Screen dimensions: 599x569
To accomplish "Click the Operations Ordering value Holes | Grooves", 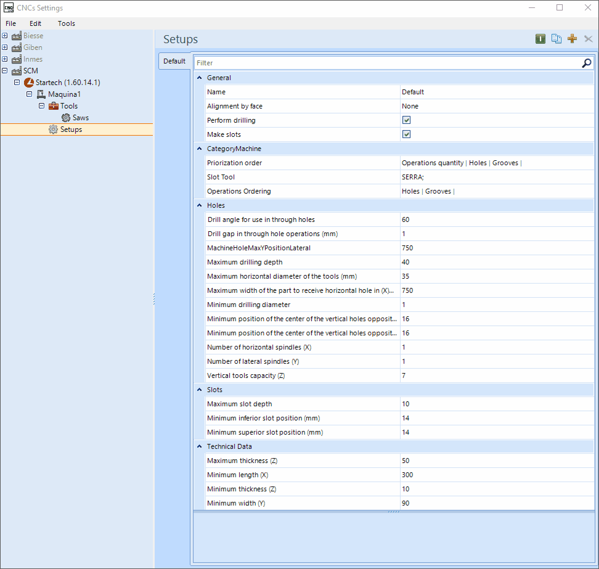I will [x=497, y=191].
